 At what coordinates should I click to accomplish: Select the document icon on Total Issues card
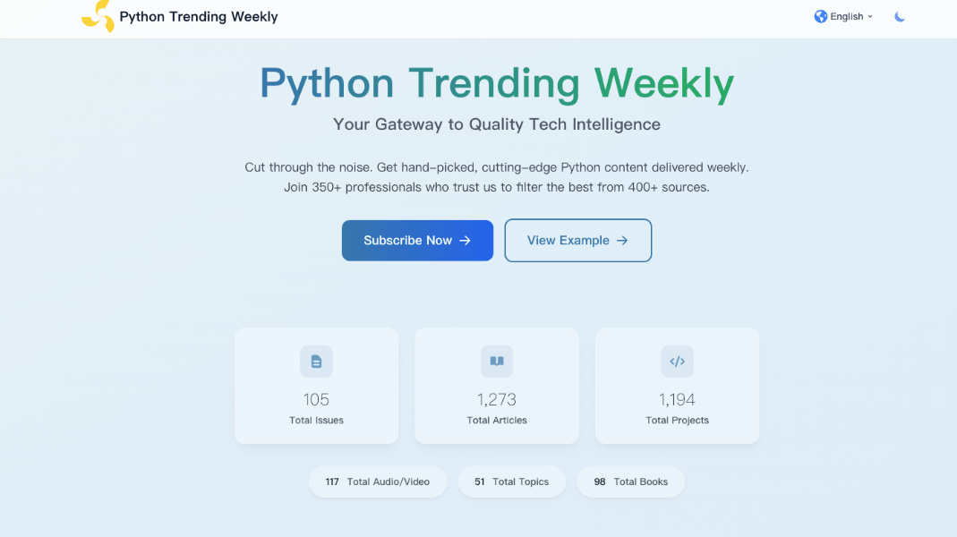316,361
